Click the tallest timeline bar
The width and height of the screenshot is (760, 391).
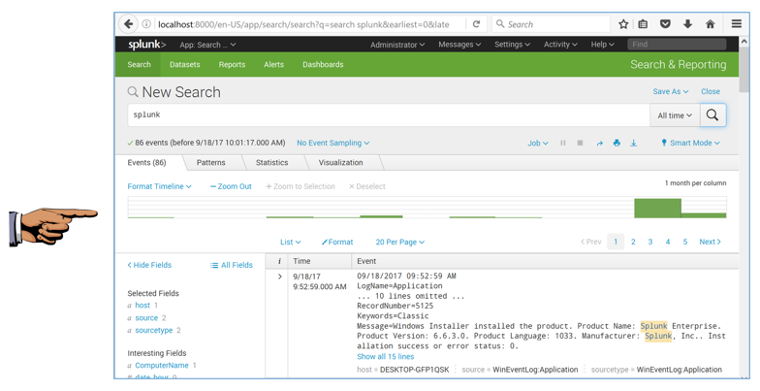coord(657,208)
